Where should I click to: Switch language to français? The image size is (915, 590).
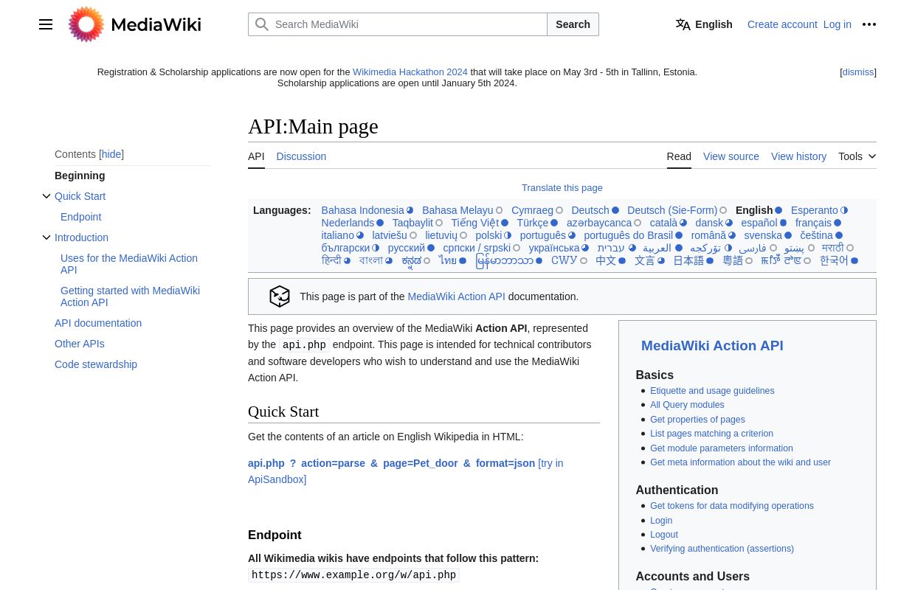coord(813,223)
